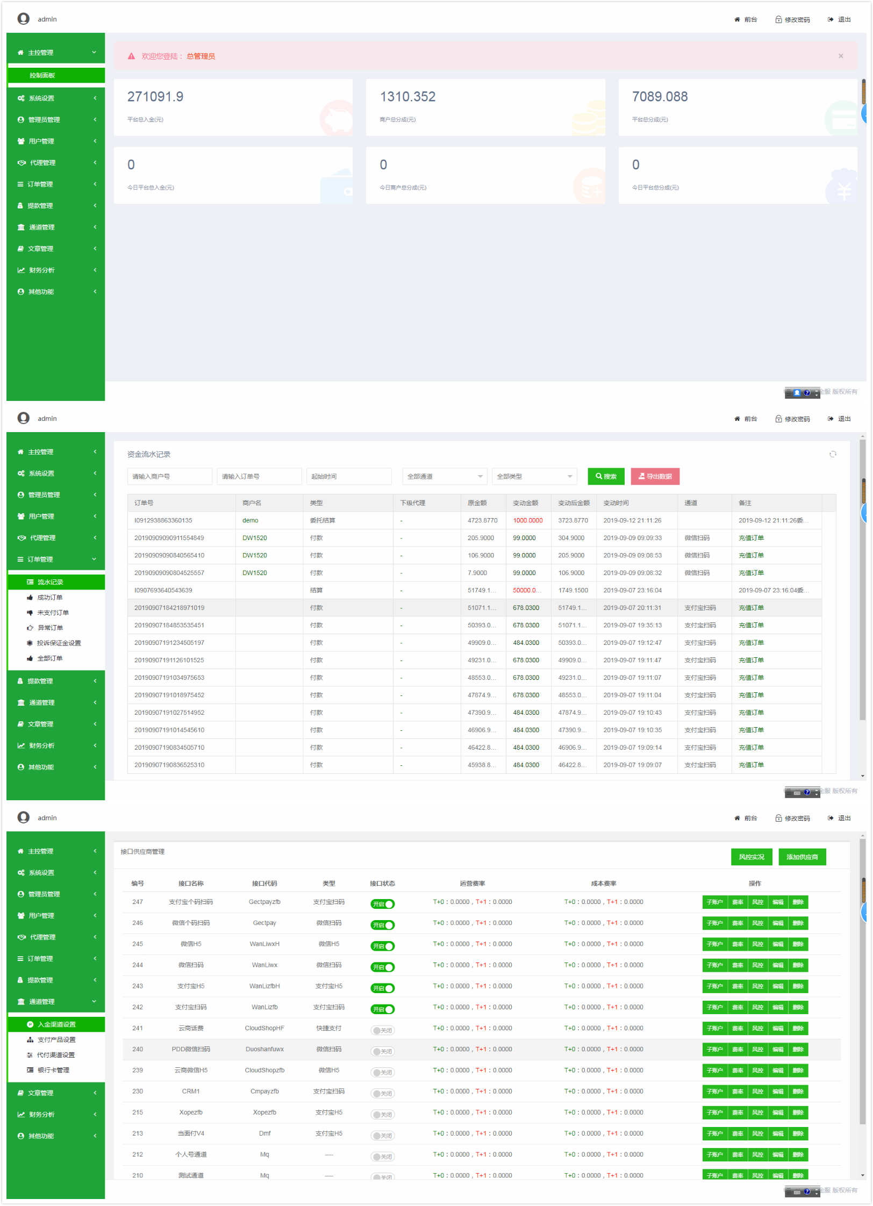The width and height of the screenshot is (873, 1206).
Task: Expand 用户管理 chevron in the 资金流水记录 screen sidebar
Action: tap(95, 516)
